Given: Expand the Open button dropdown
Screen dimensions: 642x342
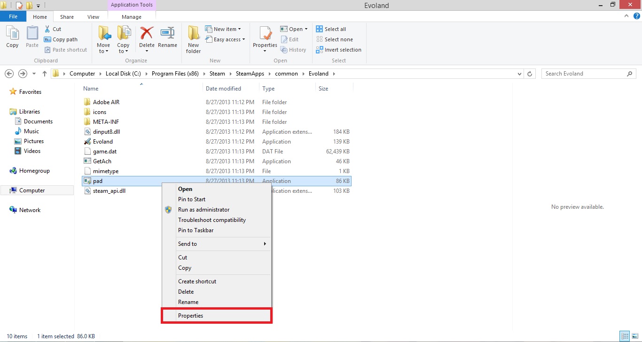Looking at the screenshot, I should pos(306,29).
